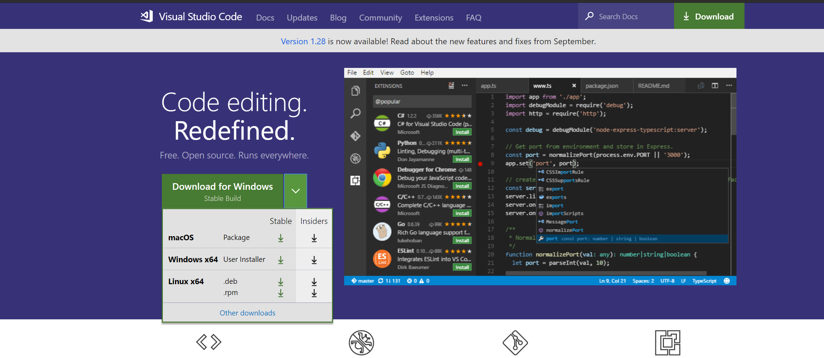
Task: Collapse the download options chevron dropdown
Action: 295,191
